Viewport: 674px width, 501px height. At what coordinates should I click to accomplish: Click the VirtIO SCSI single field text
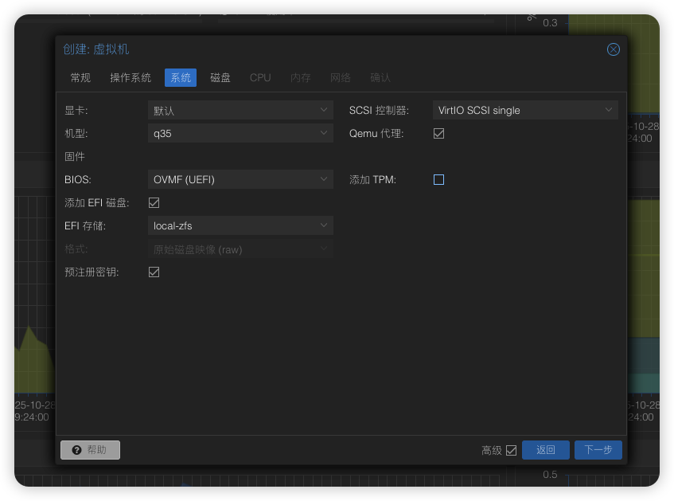(479, 110)
